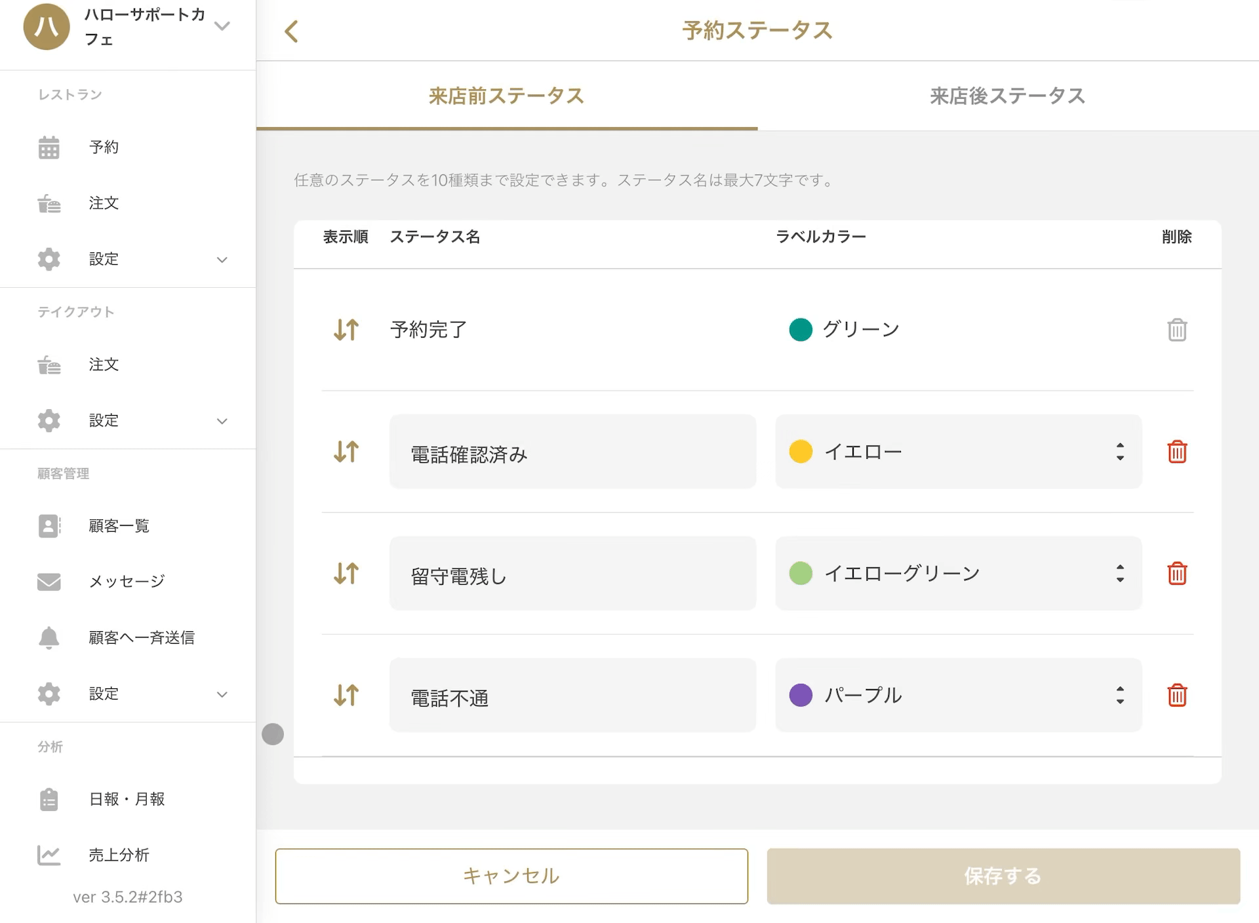The width and height of the screenshot is (1259, 923).
Task: Click the 保存する button
Action: pyautogui.click(x=1003, y=876)
